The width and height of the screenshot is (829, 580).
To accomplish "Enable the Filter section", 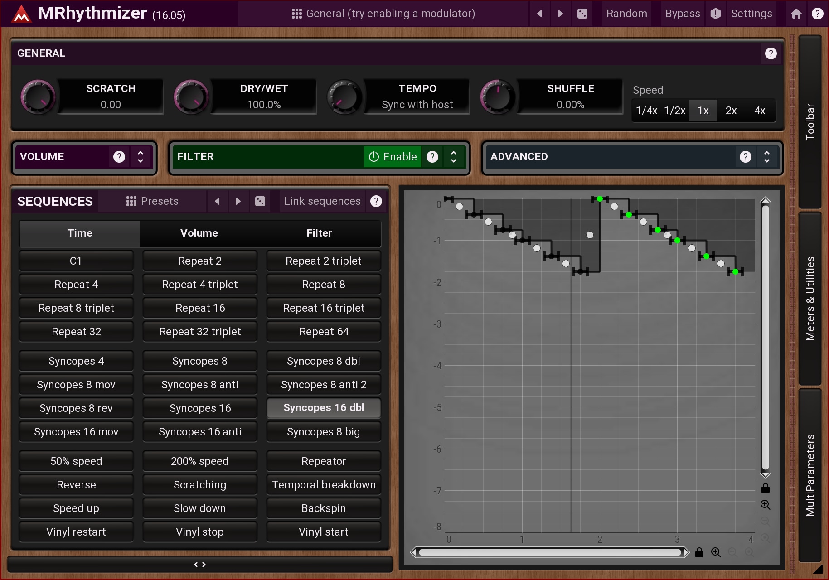I will (393, 157).
